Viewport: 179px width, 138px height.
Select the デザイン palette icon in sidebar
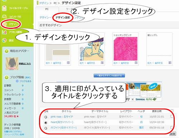pos(5,24)
